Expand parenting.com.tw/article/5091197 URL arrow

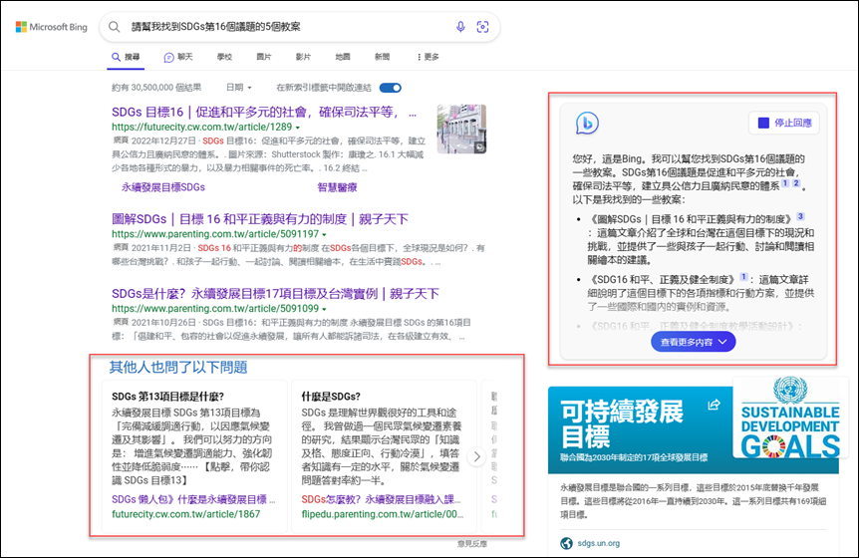pos(324,234)
